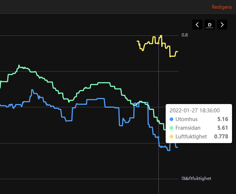Click the yellow humidity line on chart
Image resolution: width=236 pixels, height=194 pixels.
pyautogui.click(x=149, y=43)
